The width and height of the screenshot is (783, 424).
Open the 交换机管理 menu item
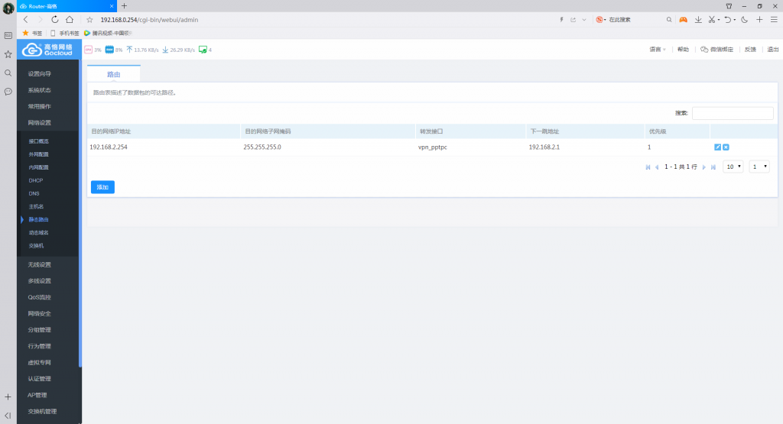coord(43,412)
